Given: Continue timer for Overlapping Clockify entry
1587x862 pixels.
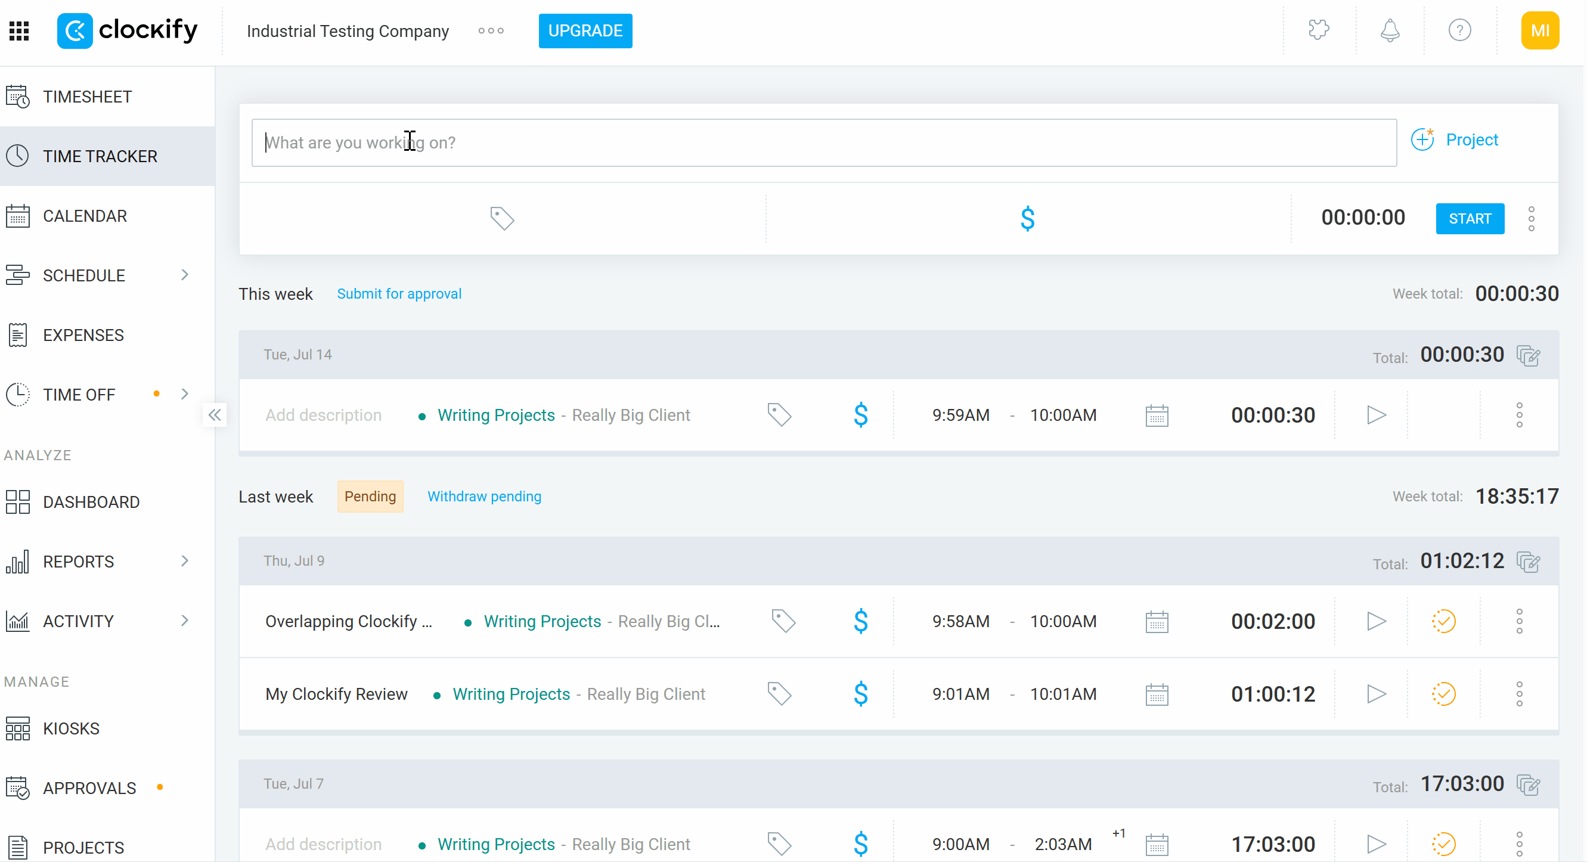Looking at the screenshot, I should [x=1377, y=622].
